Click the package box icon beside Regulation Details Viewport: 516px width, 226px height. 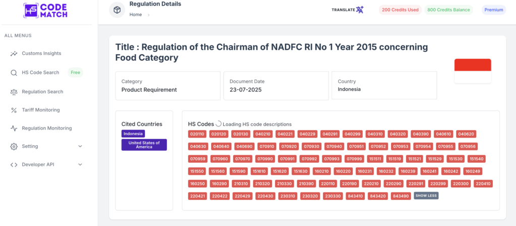pyautogui.click(x=117, y=10)
